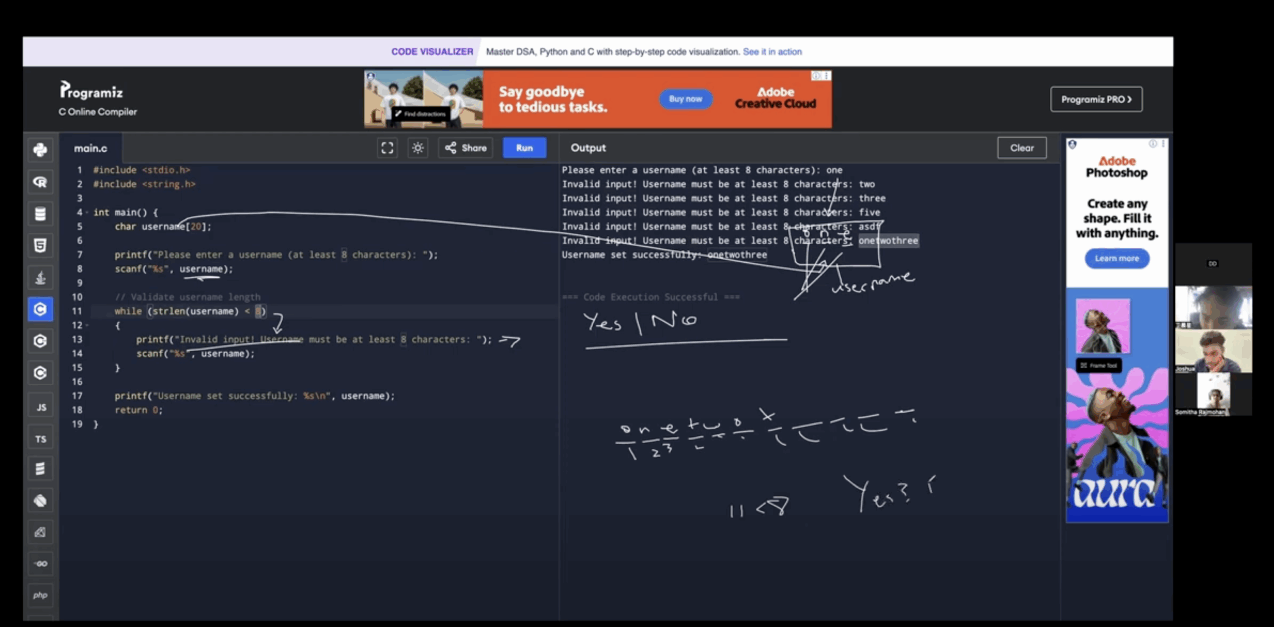Select the Java compiler icon

(40, 278)
